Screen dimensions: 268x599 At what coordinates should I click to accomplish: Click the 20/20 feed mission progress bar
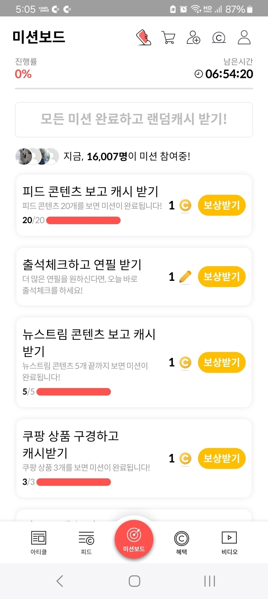[x=83, y=220]
